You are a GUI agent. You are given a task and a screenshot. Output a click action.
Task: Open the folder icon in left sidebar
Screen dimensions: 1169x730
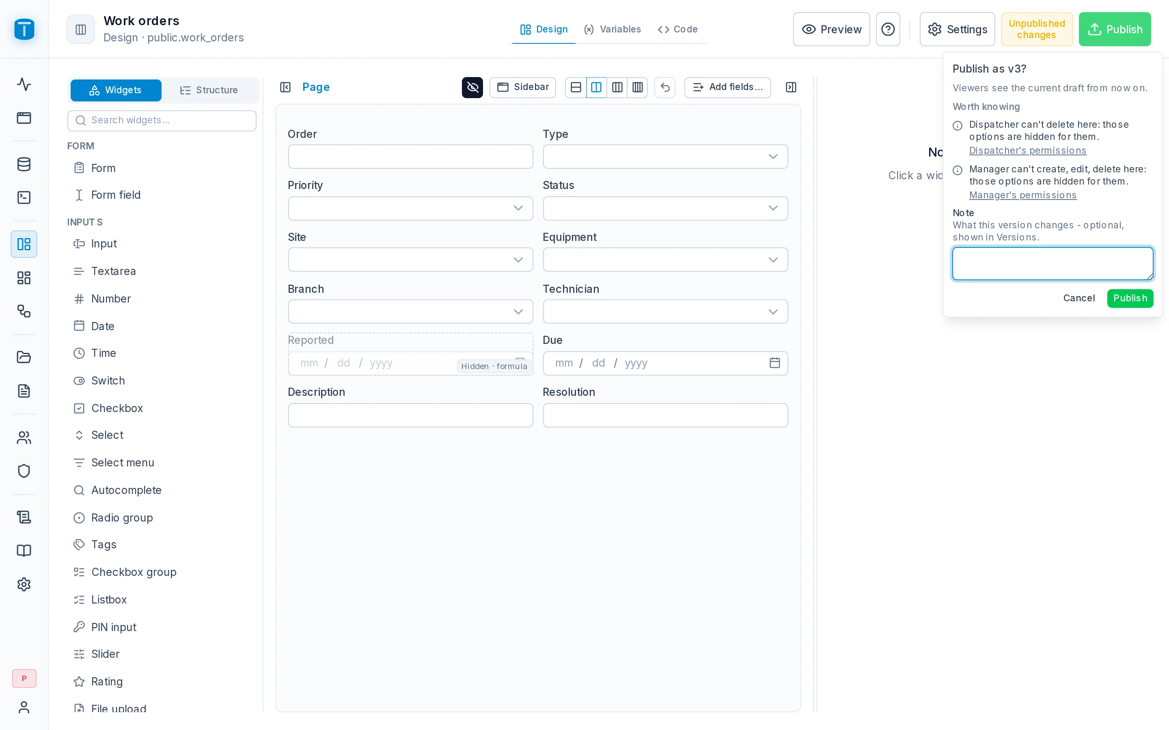click(24, 357)
